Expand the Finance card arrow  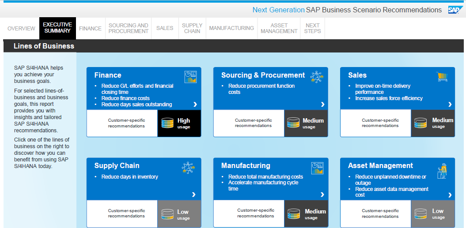pos(196,105)
